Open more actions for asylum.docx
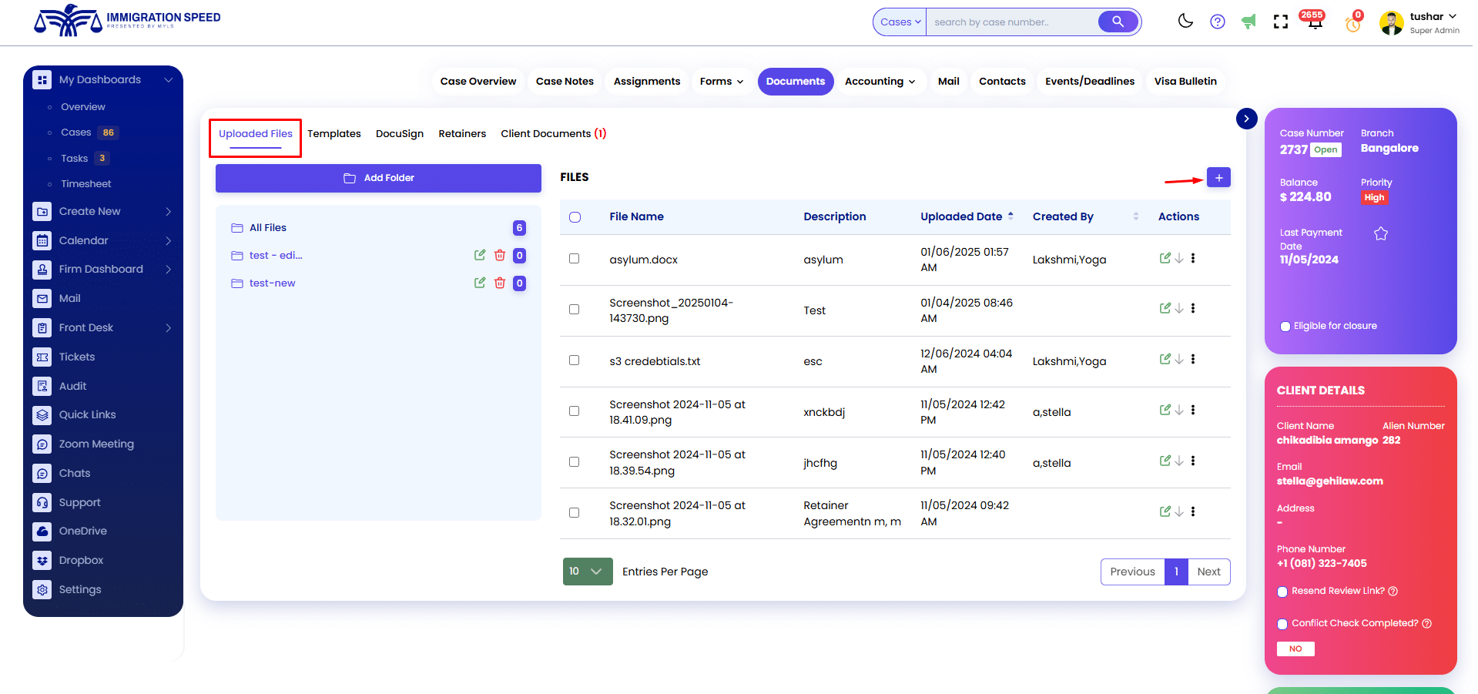The image size is (1478, 694). point(1193,259)
